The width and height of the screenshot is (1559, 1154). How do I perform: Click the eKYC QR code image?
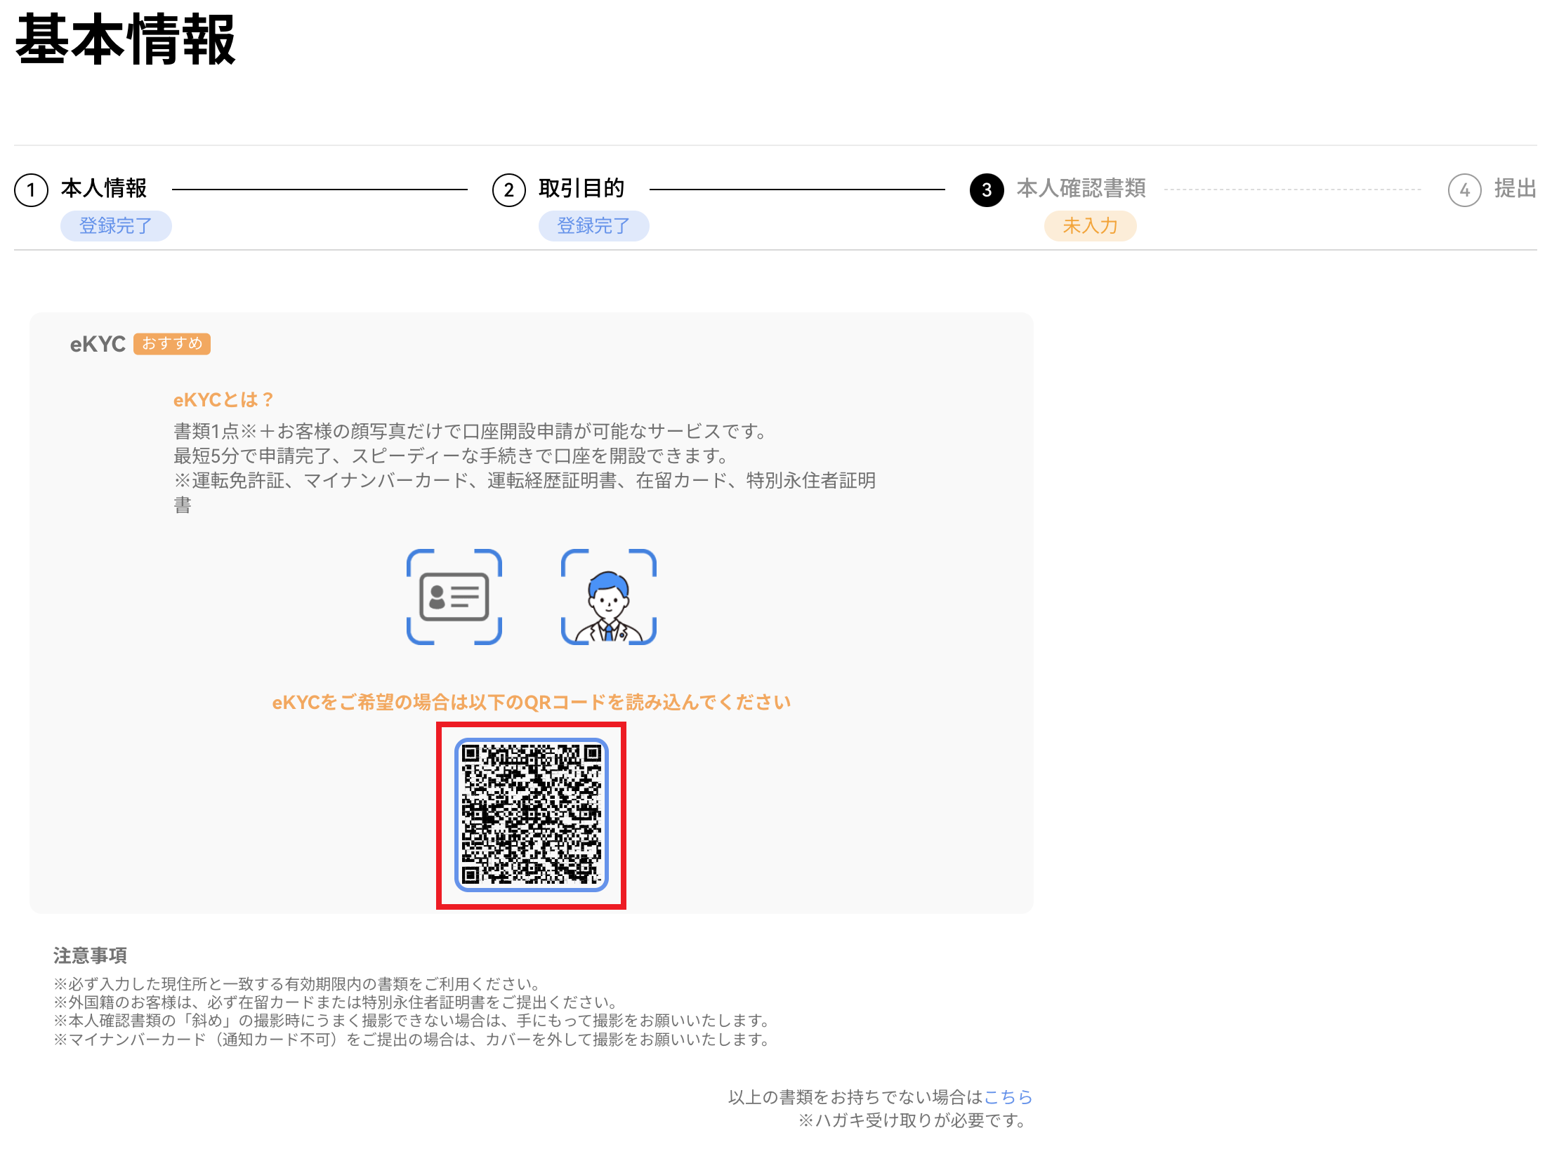pyautogui.click(x=532, y=815)
